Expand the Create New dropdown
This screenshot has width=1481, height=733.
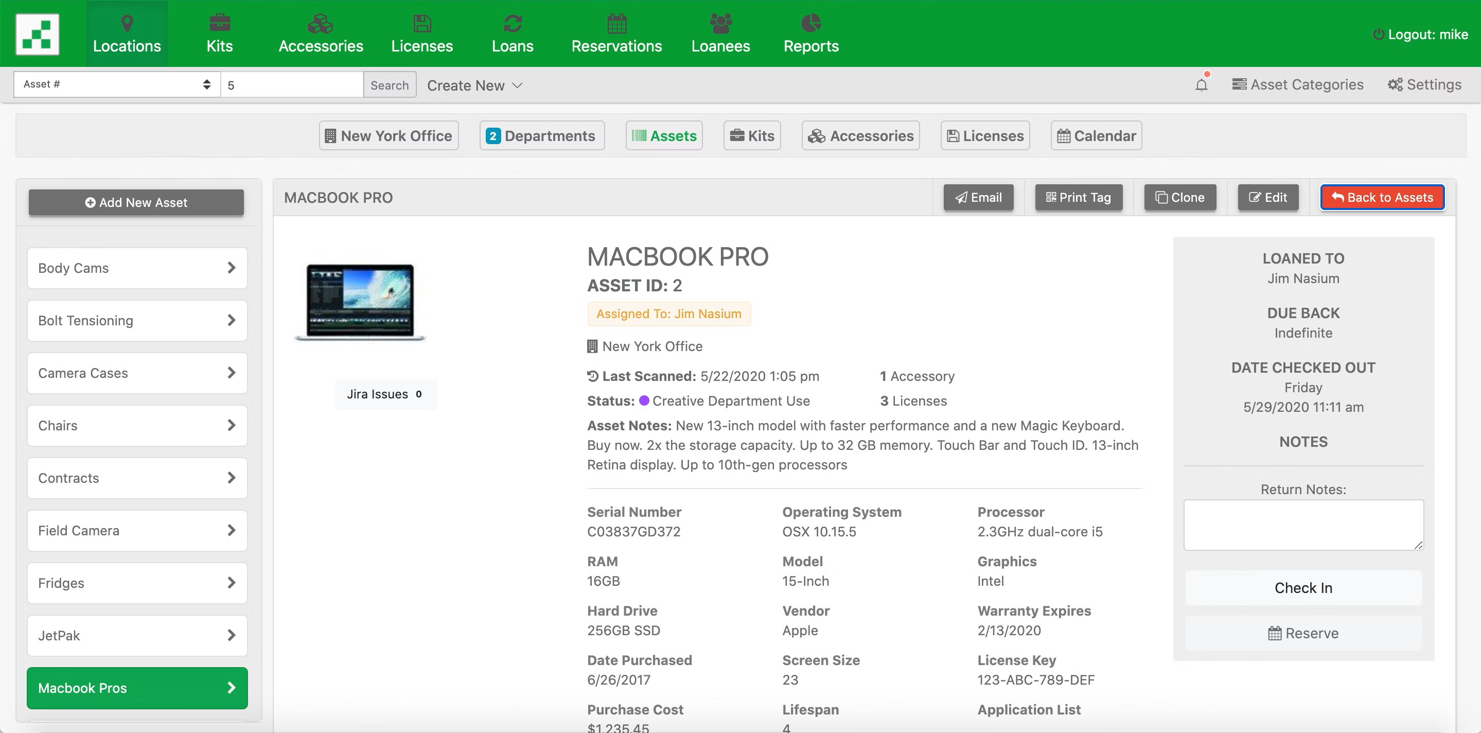pos(474,84)
